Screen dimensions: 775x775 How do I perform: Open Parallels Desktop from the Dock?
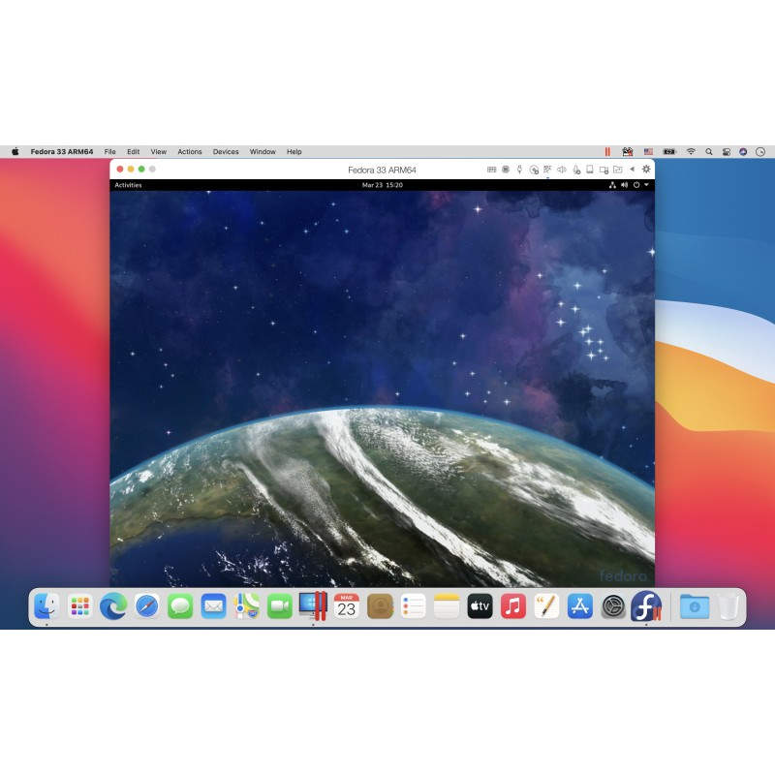313,606
